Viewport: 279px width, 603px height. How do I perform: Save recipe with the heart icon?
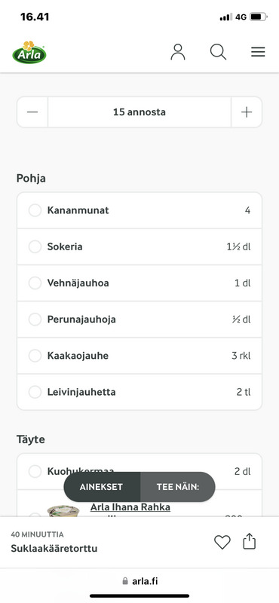pos(222,542)
